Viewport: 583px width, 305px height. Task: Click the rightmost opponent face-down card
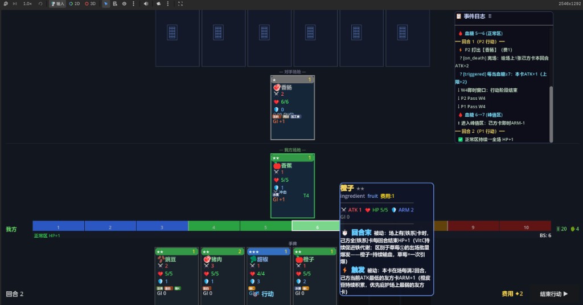click(x=408, y=38)
